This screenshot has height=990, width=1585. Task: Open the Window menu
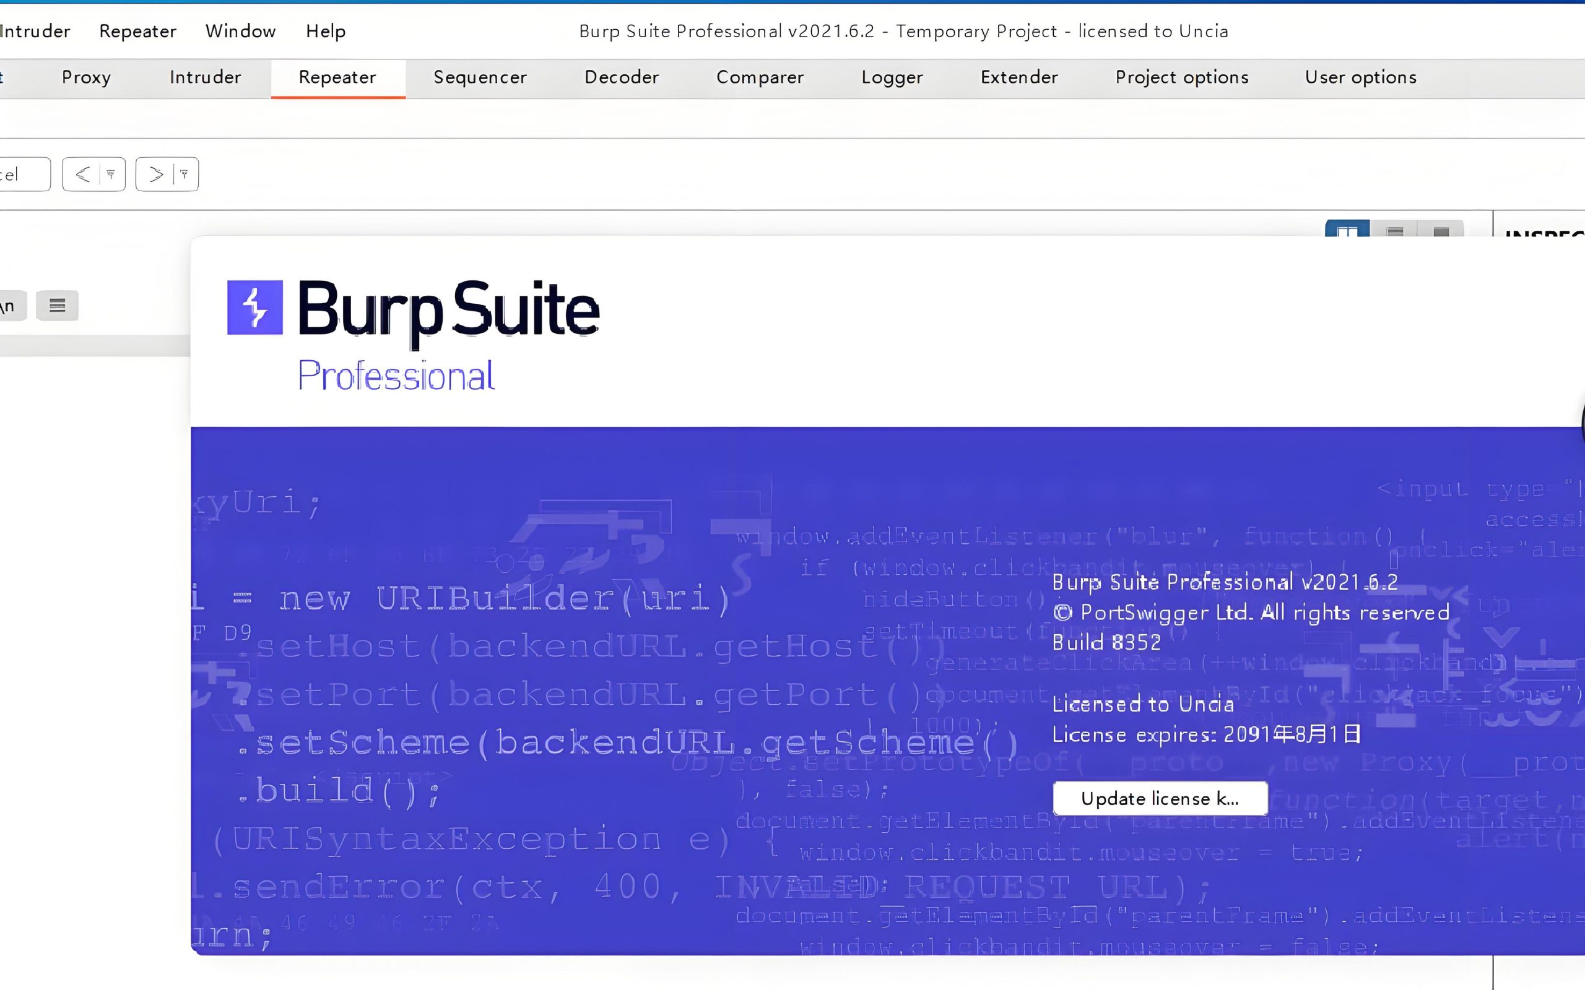tap(240, 31)
